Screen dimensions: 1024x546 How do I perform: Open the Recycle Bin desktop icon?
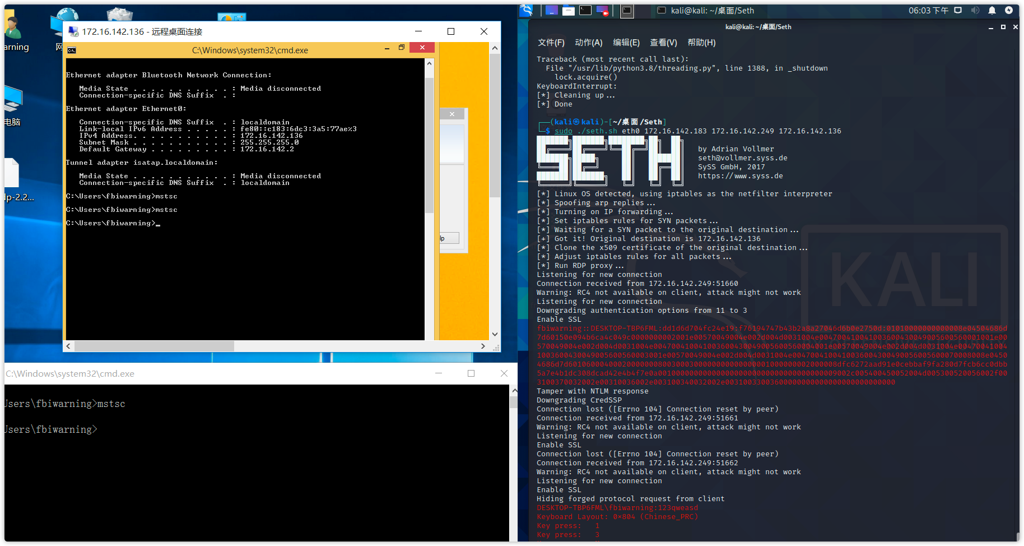[119, 14]
